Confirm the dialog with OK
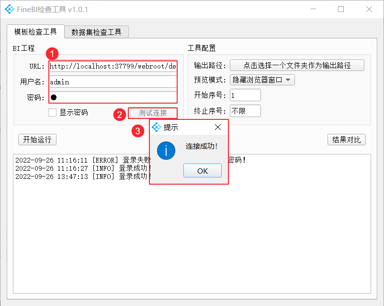Viewport: 384px width, 306px height. coord(203,171)
